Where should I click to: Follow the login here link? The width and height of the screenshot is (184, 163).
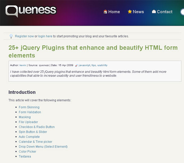pos(45,36)
